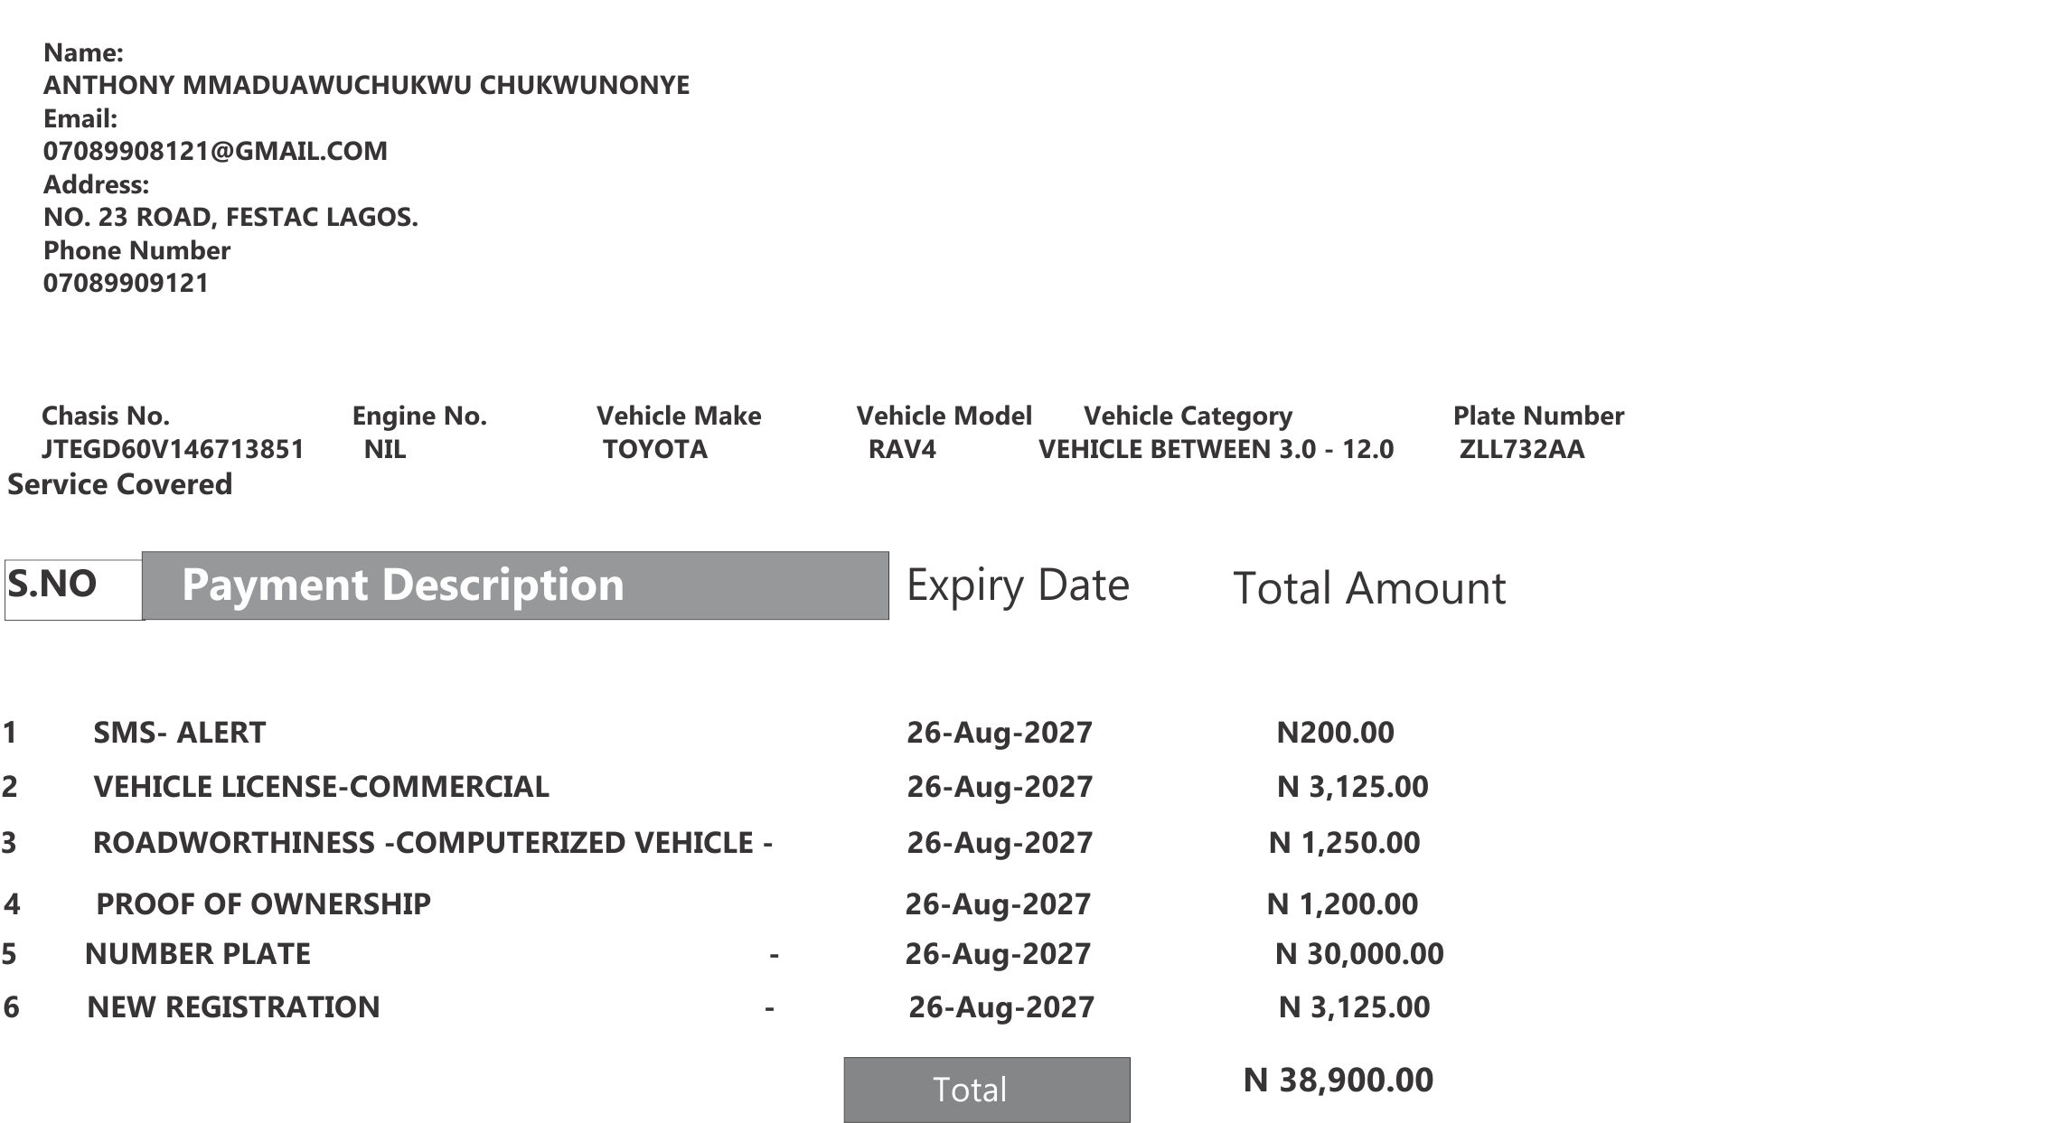Select the email address 07089908121@GMAIL.COM
This screenshot has width=2048, height=1123.
[215, 151]
